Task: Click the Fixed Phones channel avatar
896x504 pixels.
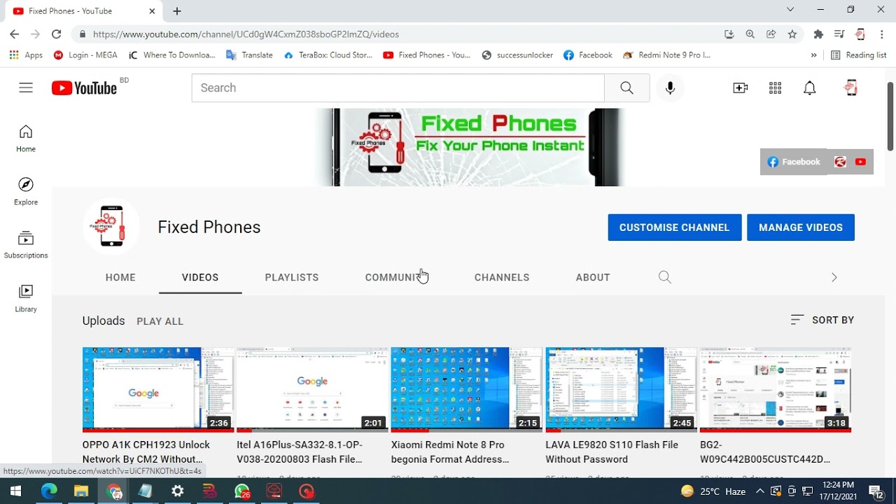Action: click(x=111, y=227)
